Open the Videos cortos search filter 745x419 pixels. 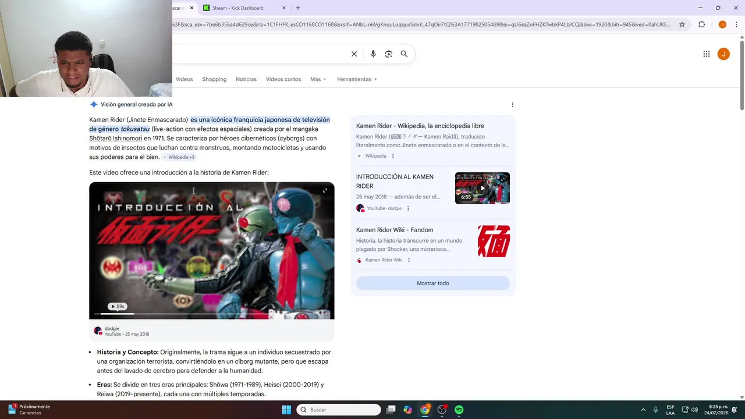pyautogui.click(x=283, y=79)
